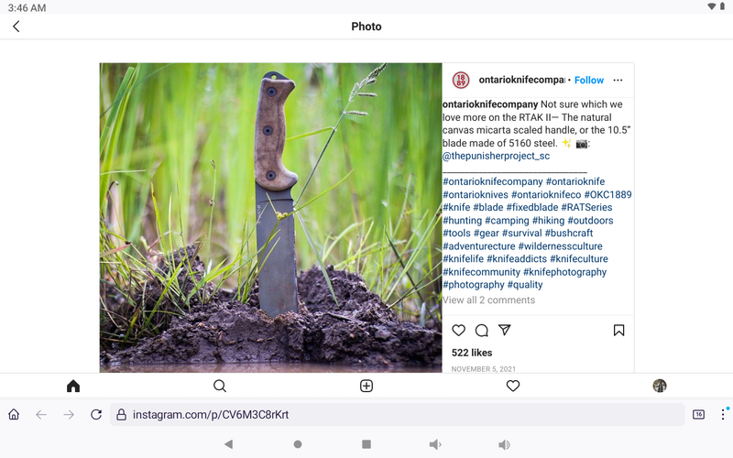Screen dimensions: 733x458
Task: Open bold ontarioknifecompany name in caption
Action: (x=490, y=104)
